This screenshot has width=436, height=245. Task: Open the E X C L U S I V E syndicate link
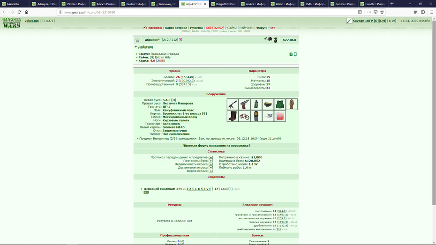(199, 189)
